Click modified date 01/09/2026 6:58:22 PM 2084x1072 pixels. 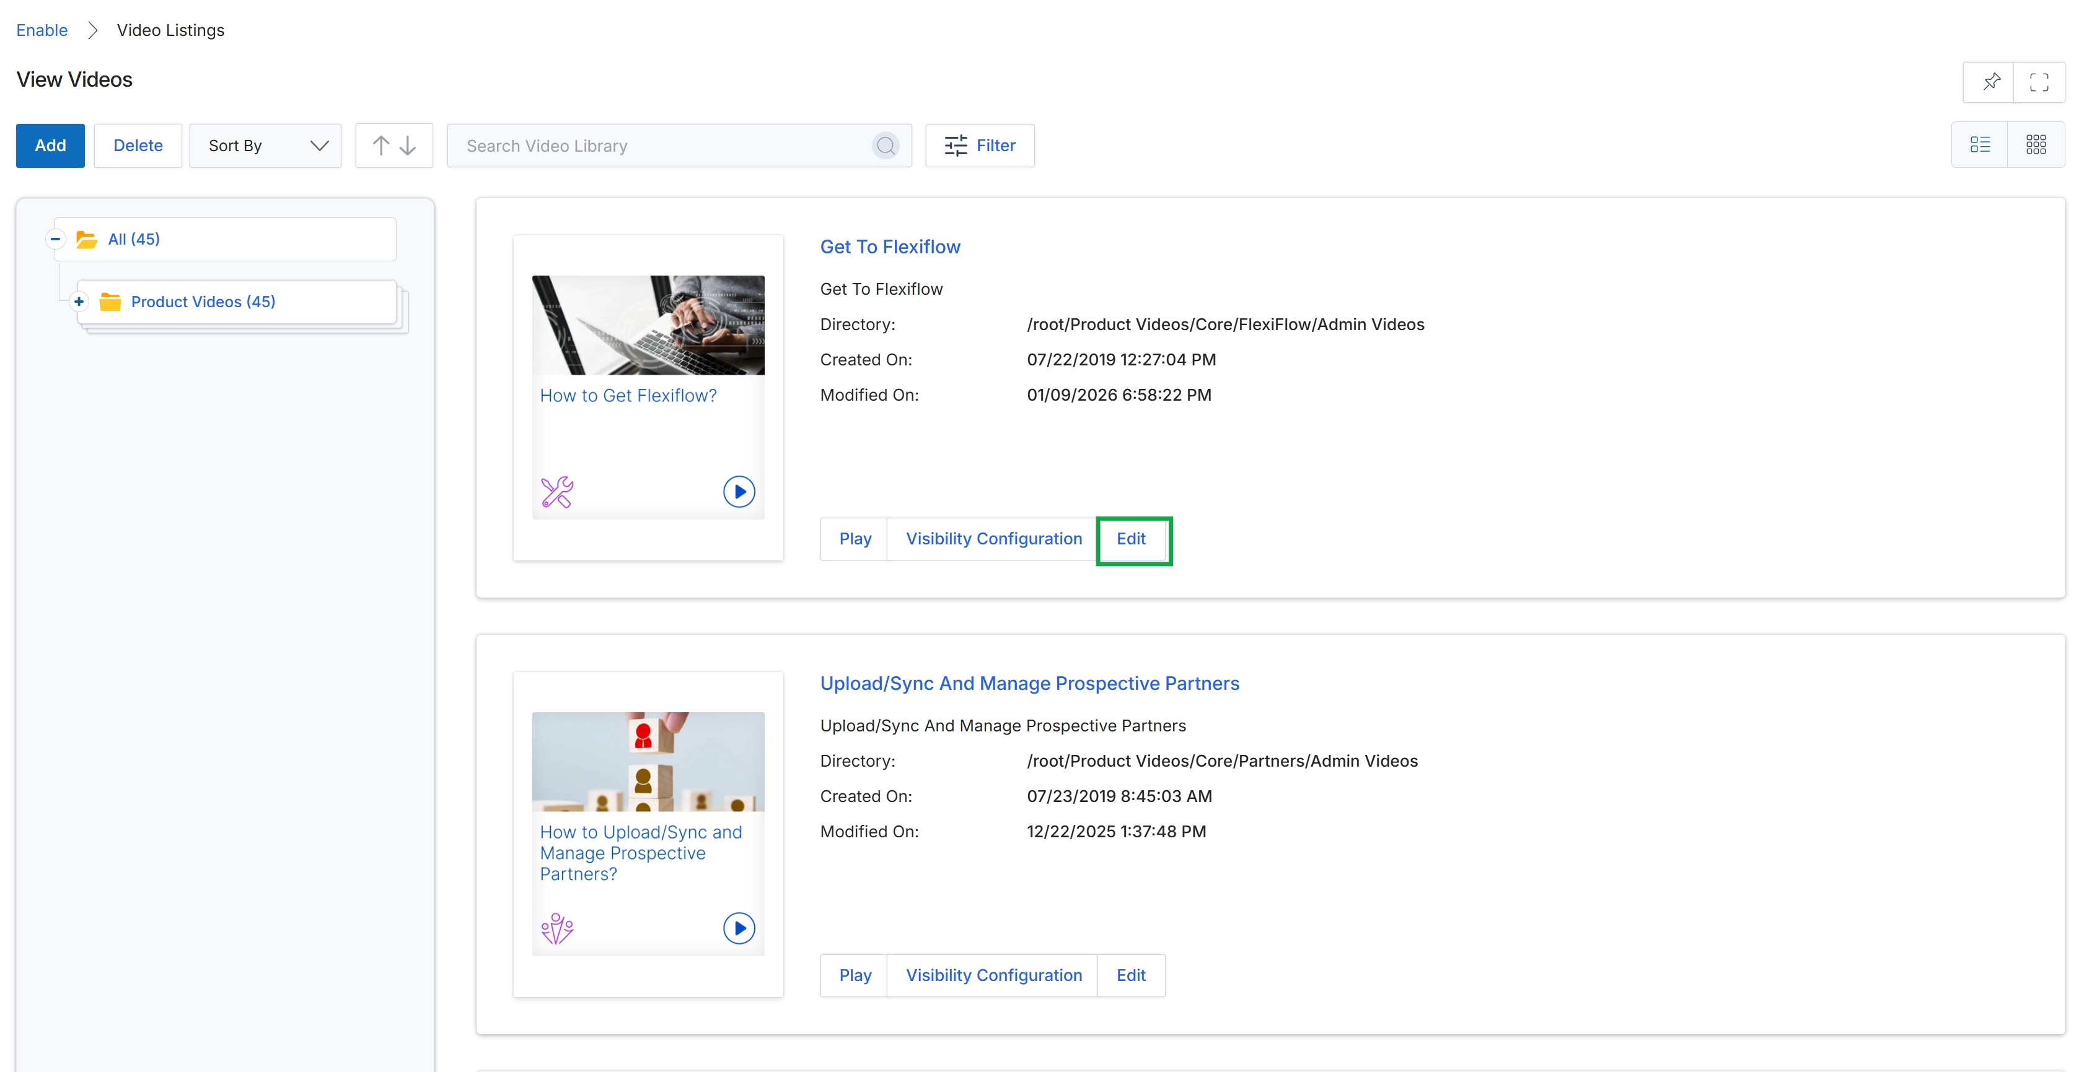[x=1118, y=395]
